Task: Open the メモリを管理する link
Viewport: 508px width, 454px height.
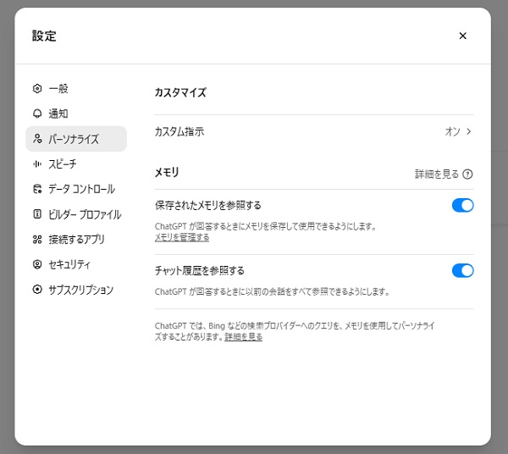Action: (x=182, y=238)
